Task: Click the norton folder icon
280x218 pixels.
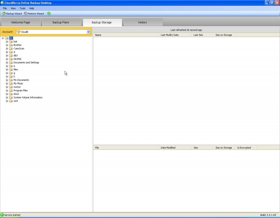Action: click(11, 87)
